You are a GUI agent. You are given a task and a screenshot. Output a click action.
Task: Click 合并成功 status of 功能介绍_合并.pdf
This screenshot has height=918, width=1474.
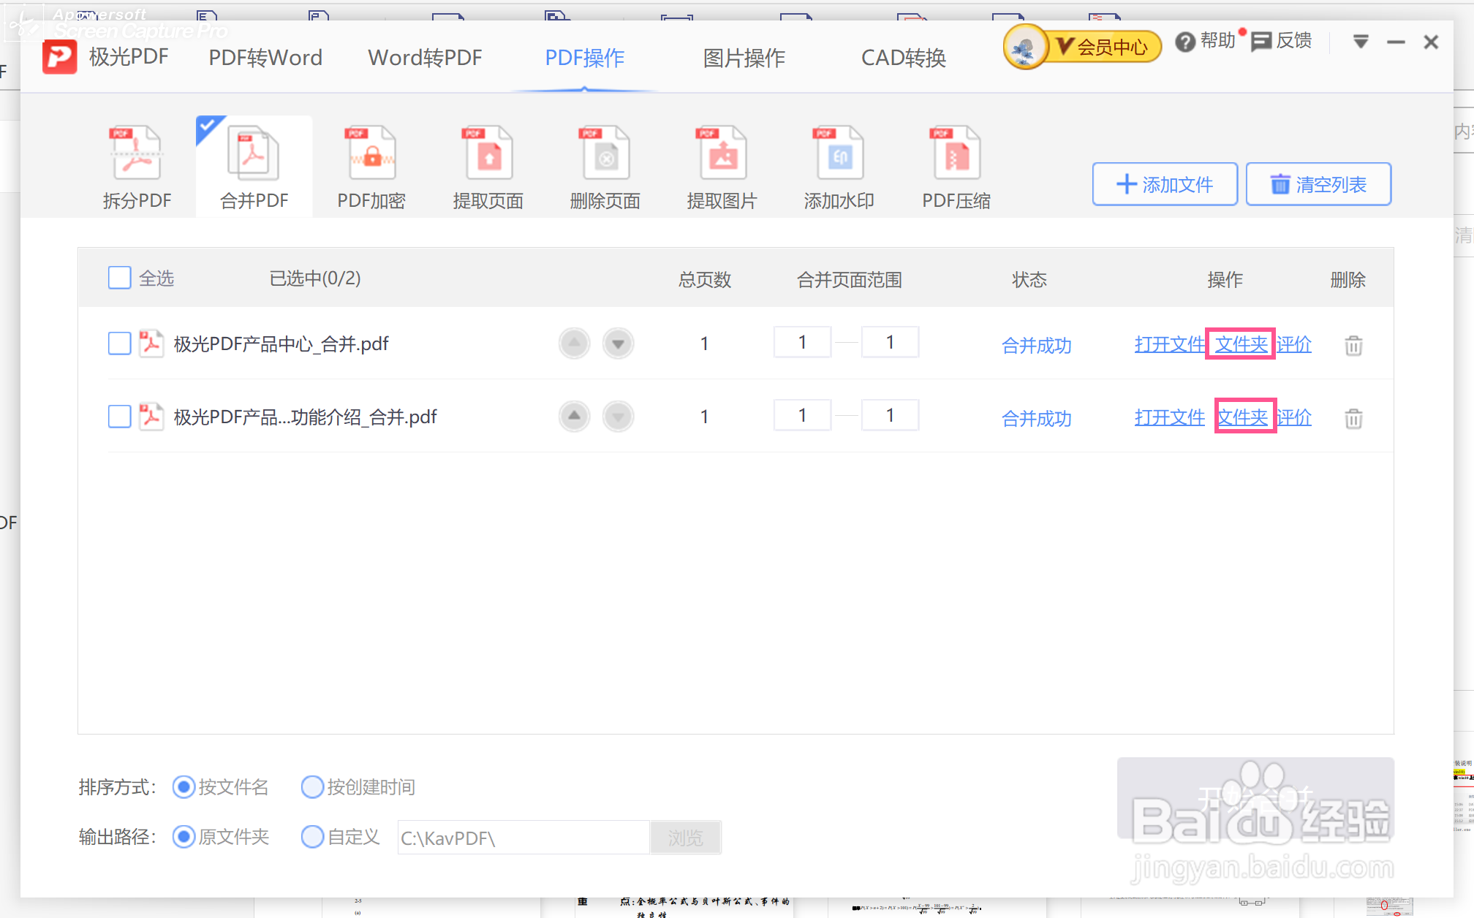(1036, 418)
